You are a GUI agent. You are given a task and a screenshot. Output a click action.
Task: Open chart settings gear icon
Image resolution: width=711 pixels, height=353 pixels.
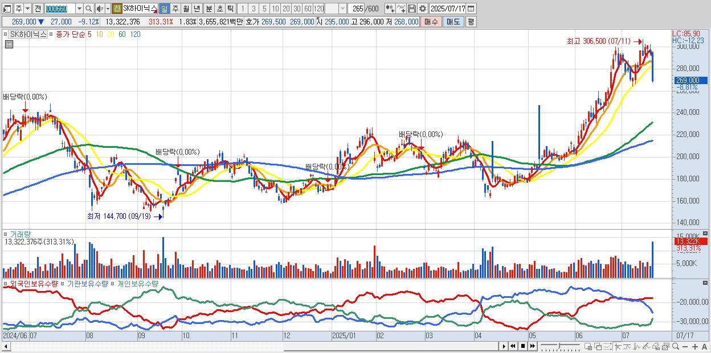[423, 9]
